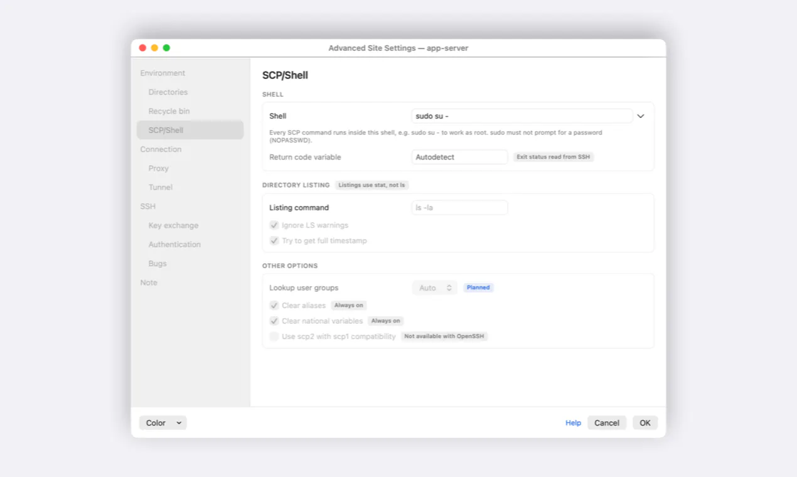Click the 'Lookup user groups' label
This screenshot has width=797, height=477.
point(304,288)
